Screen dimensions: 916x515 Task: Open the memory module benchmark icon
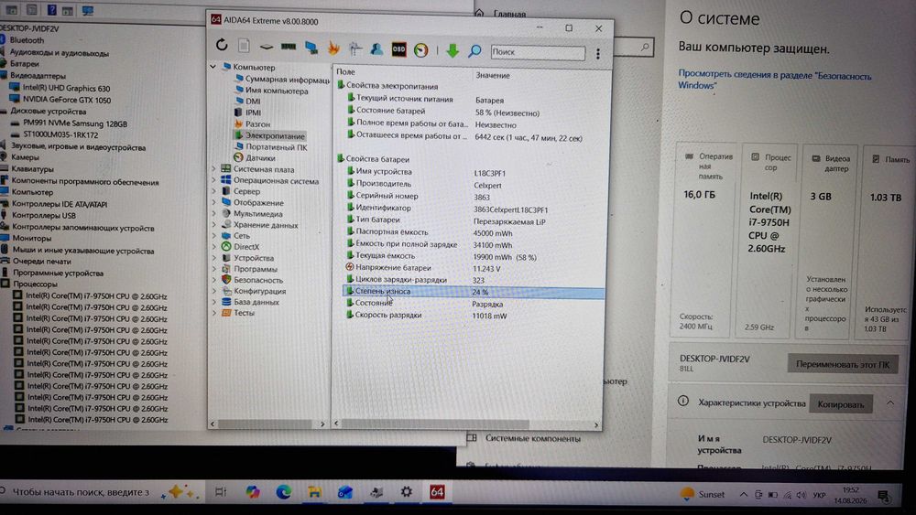point(289,46)
